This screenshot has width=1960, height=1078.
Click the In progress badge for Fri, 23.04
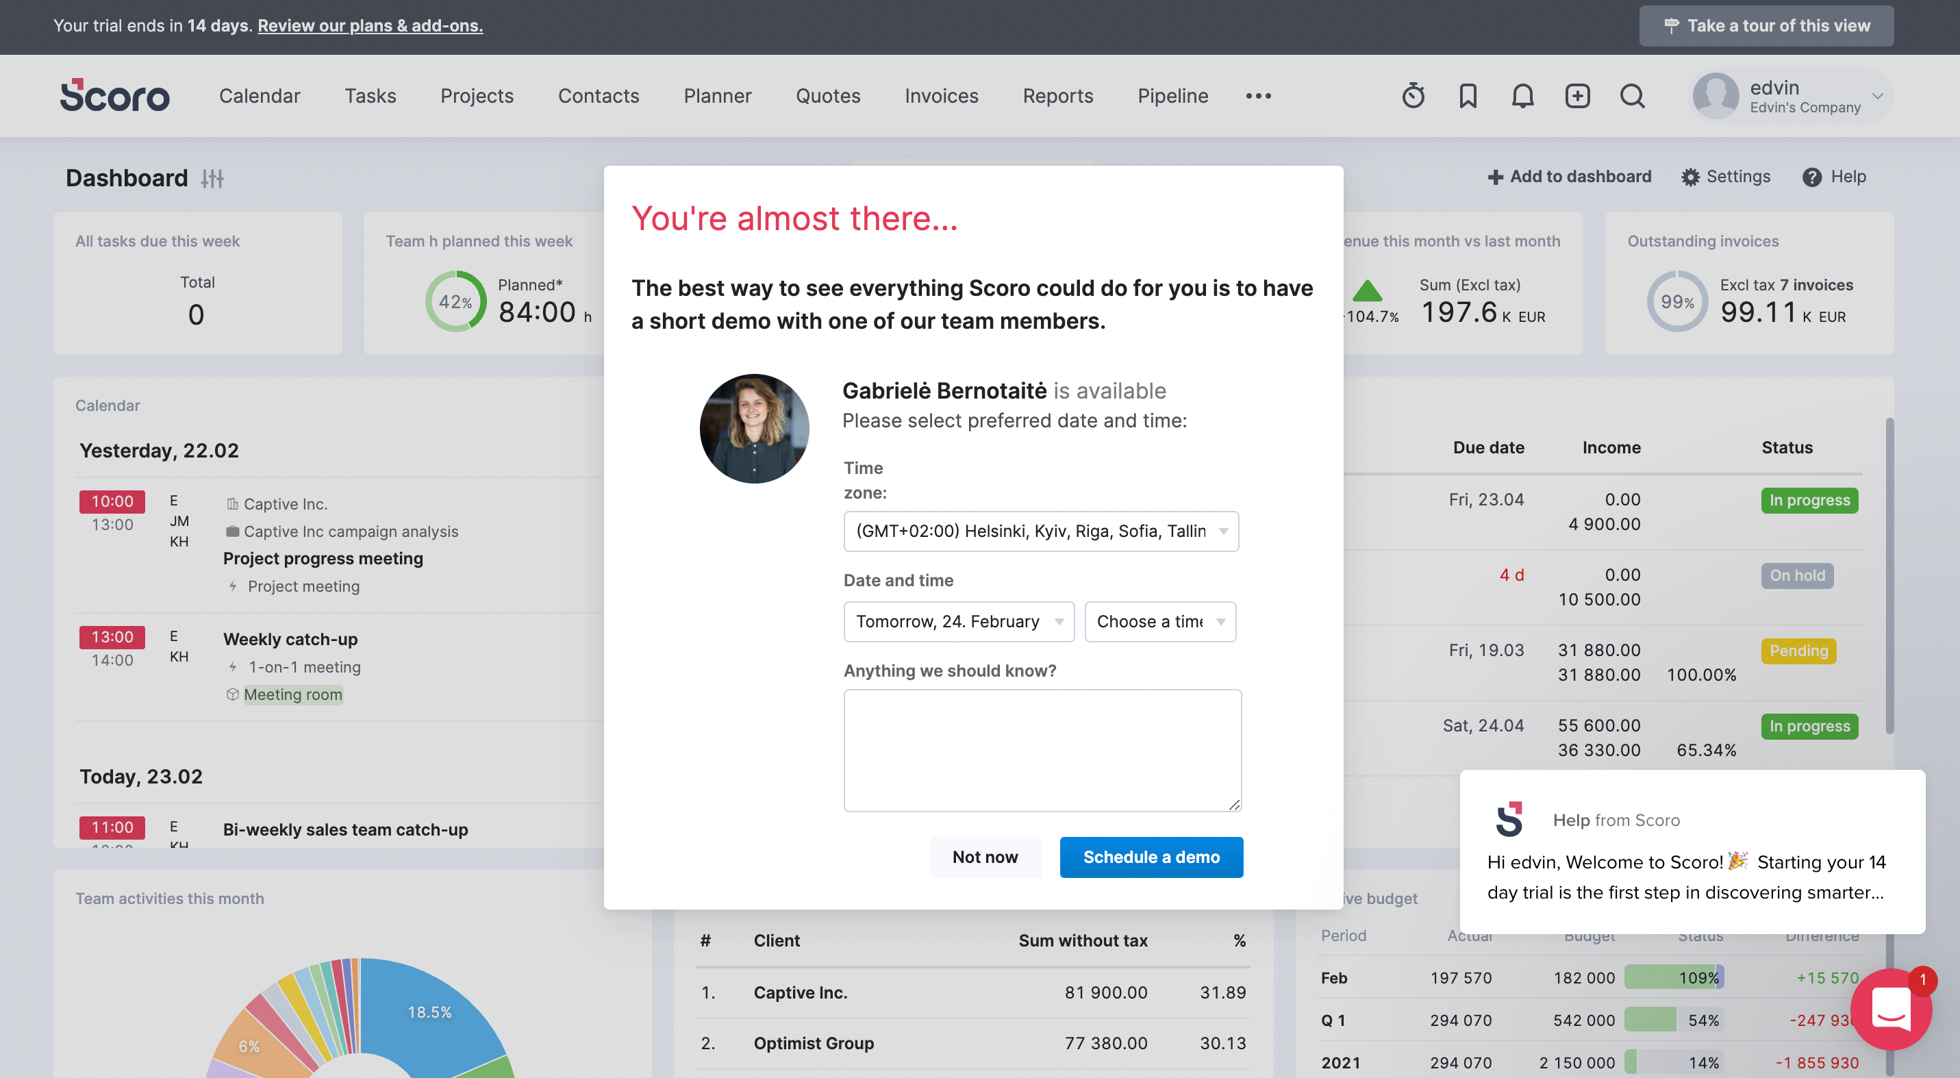tap(1809, 500)
